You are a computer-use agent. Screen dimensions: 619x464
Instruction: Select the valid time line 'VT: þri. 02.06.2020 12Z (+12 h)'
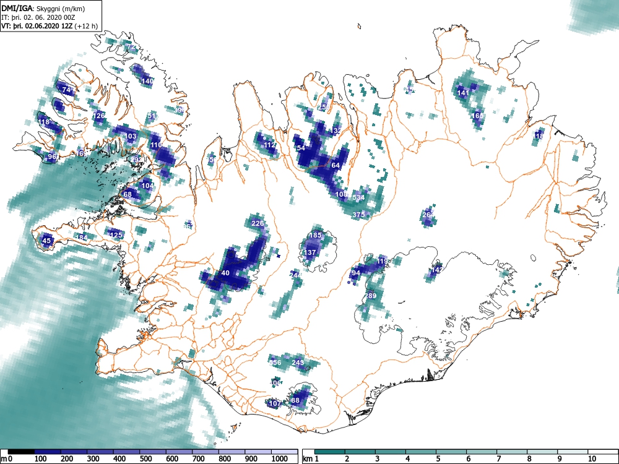tap(50, 26)
